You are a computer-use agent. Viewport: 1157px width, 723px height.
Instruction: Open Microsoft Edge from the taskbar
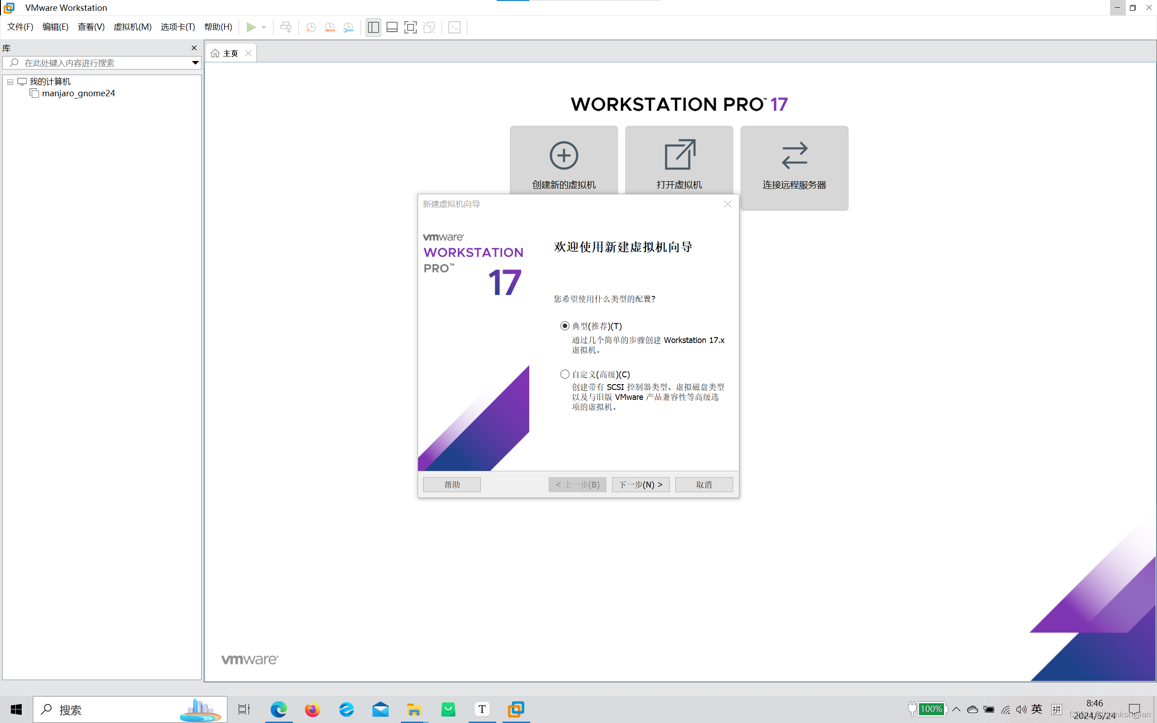(279, 709)
